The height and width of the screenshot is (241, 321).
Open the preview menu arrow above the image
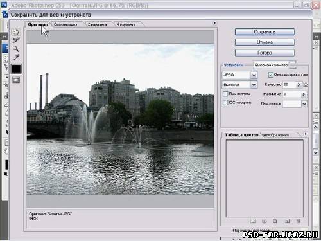pyautogui.click(x=214, y=23)
